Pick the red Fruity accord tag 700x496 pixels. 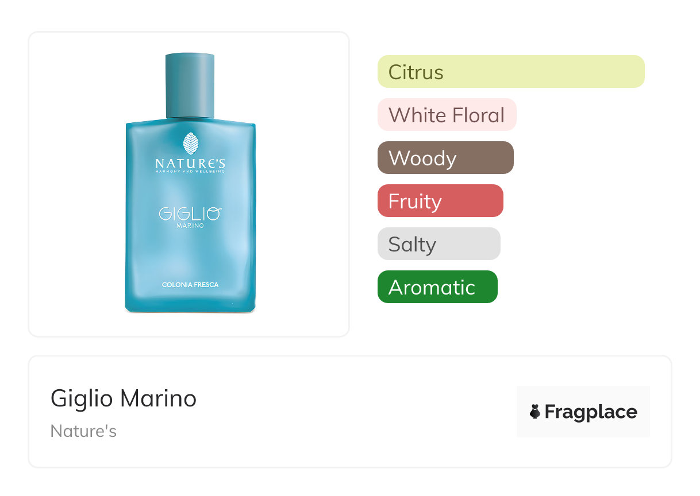pyautogui.click(x=440, y=201)
